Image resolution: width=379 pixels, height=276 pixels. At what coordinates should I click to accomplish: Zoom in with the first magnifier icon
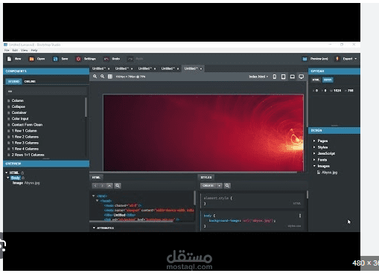(95, 77)
